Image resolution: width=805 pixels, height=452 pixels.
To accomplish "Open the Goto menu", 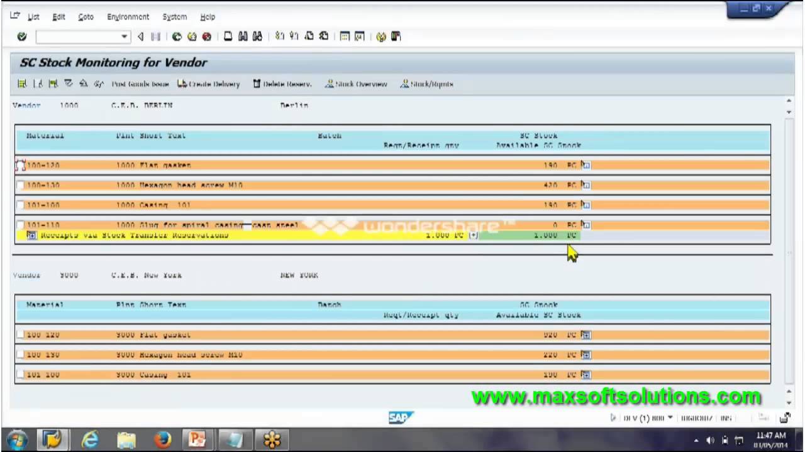I will (86, 17).
